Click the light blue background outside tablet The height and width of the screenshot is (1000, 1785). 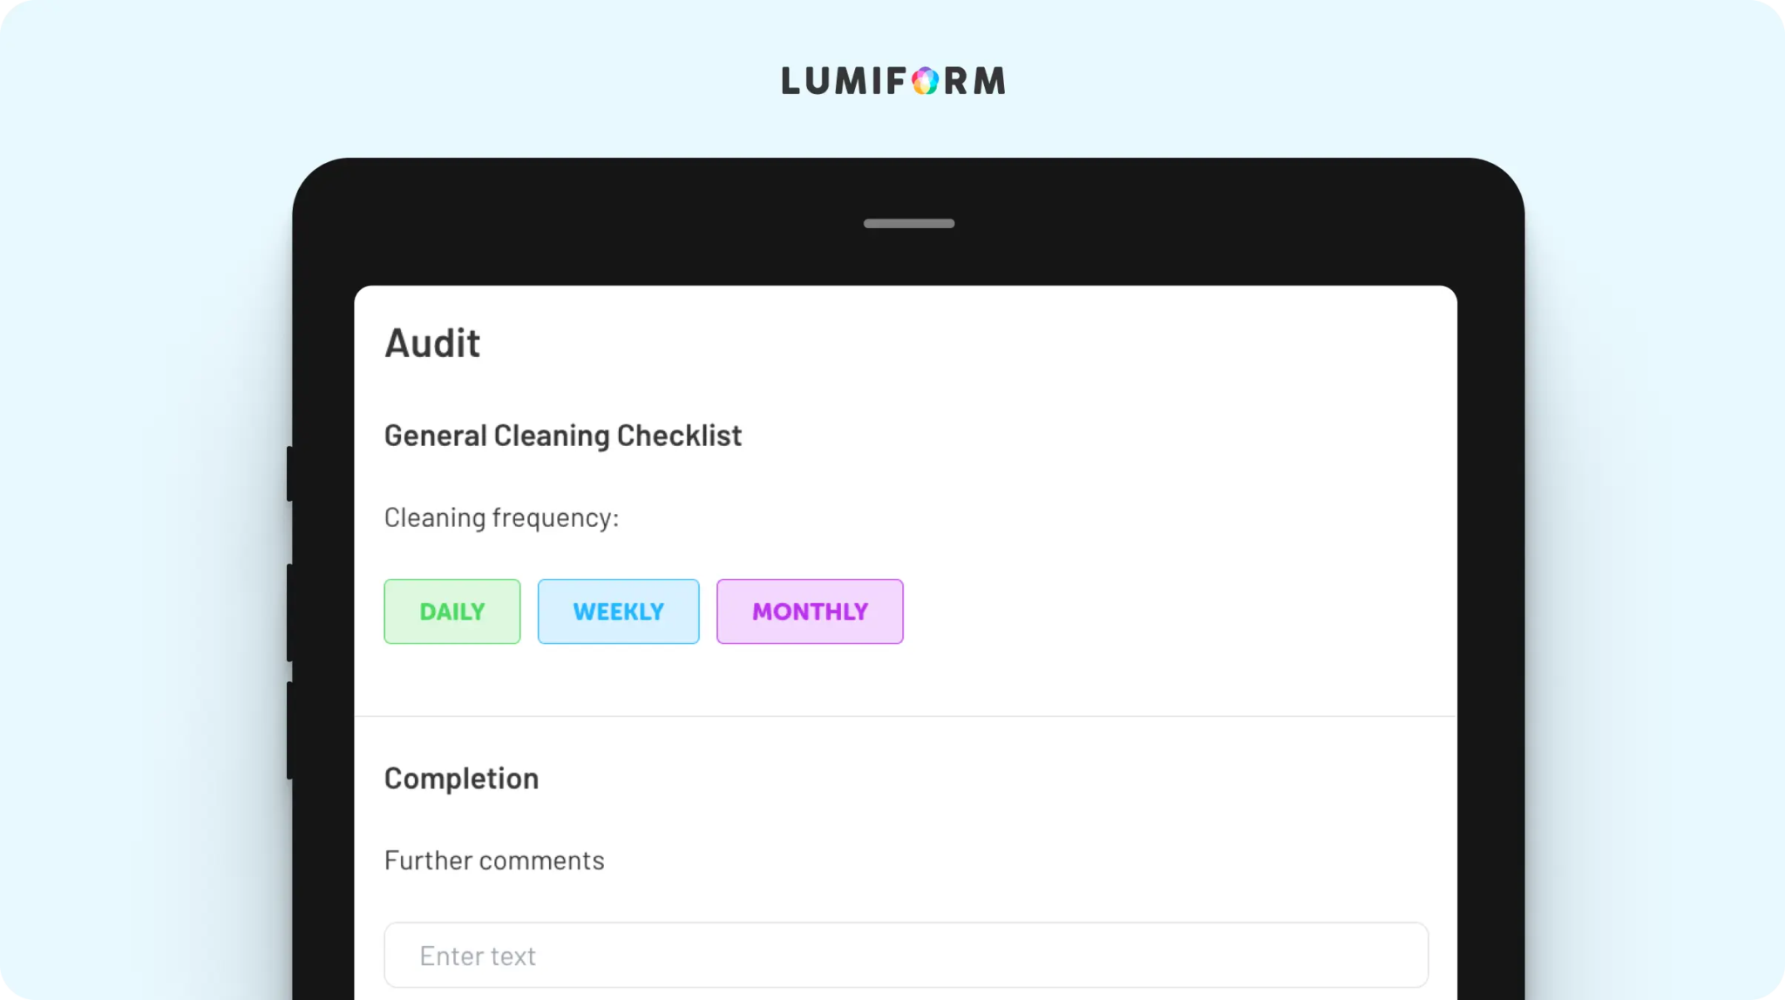coord(148,523)
